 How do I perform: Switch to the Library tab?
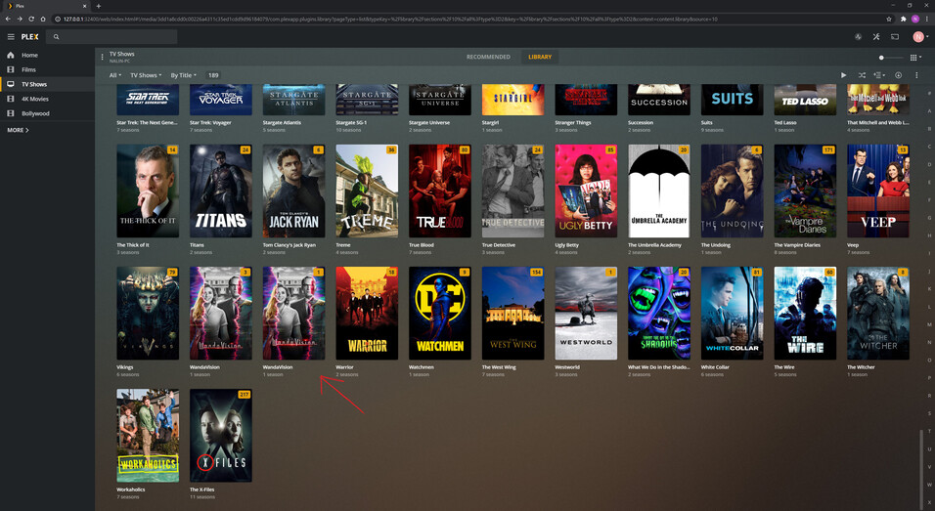[x=540, y=58]
